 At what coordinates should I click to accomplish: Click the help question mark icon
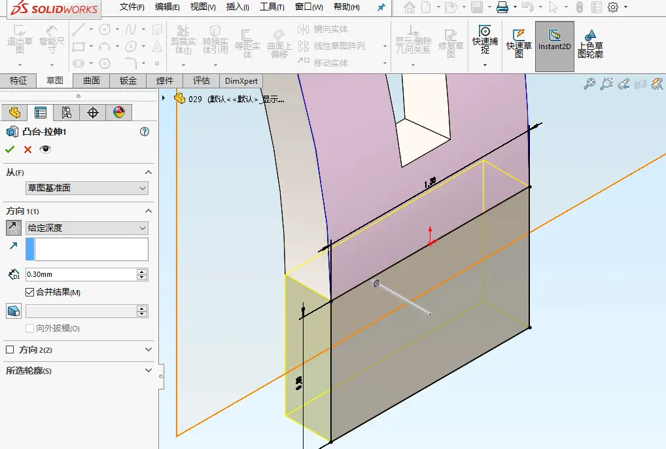click(x=145, y=132)
